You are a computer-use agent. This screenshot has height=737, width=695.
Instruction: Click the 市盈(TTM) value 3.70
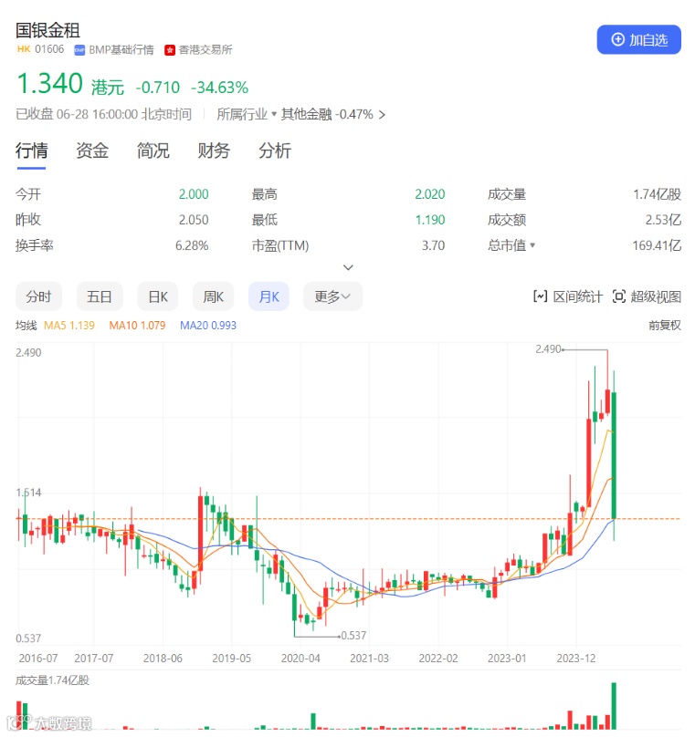(x=433, y=245)
